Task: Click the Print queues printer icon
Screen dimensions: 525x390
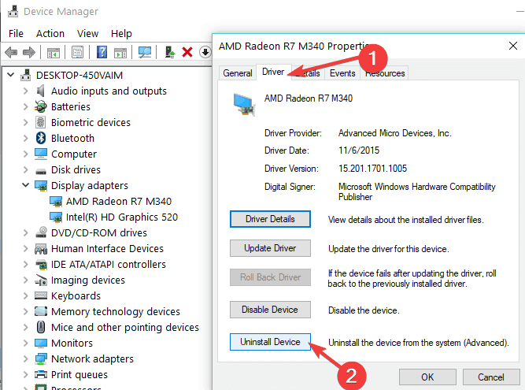Action: click(41, 374)
